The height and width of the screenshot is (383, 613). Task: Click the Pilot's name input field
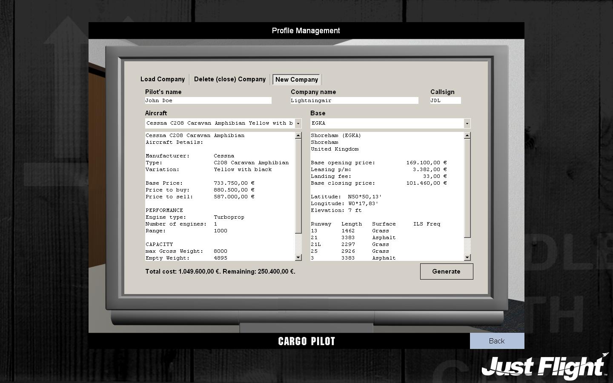(x=208, y=100)
